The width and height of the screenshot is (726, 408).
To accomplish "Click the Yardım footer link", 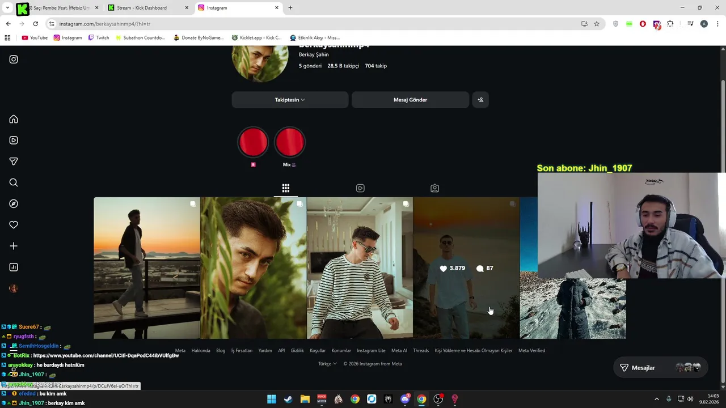I will coord(265,350).
